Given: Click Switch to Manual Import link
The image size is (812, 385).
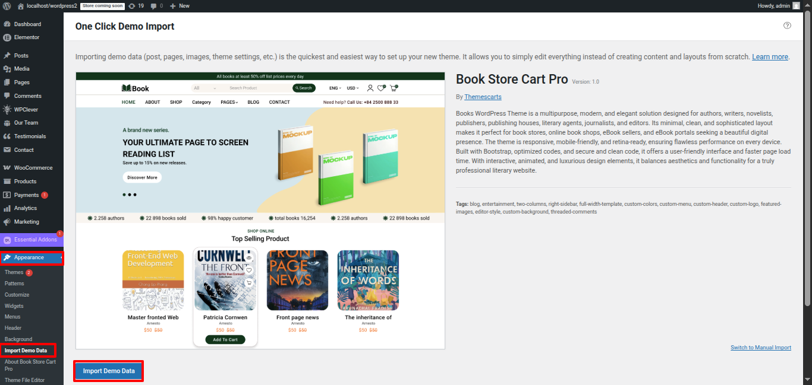Looking at the screenshot, I should pos(760,348).
